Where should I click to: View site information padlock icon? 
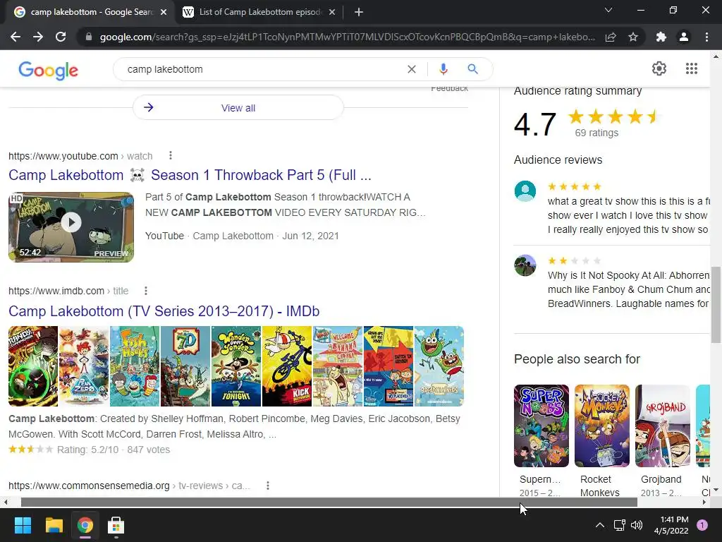pyautogui.click(x=89, y=37)
